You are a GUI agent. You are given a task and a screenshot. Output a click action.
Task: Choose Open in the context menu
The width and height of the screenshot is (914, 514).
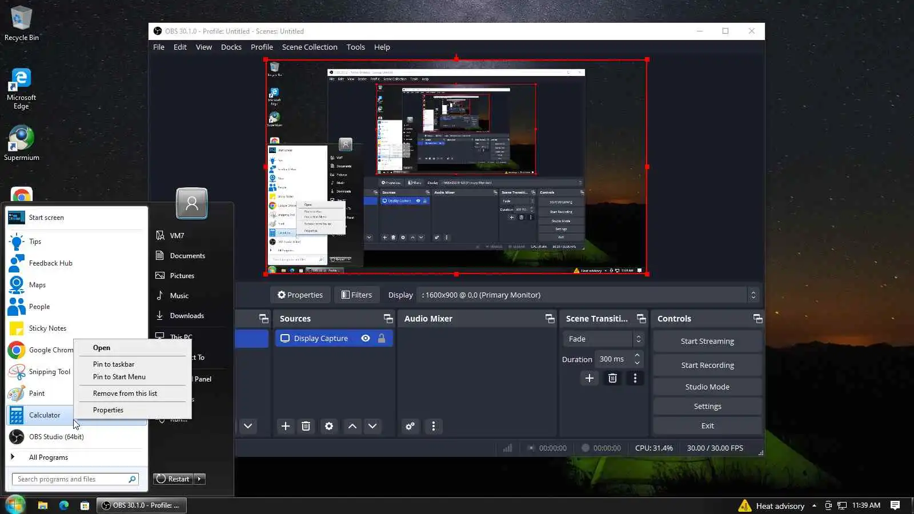point(133,348)
